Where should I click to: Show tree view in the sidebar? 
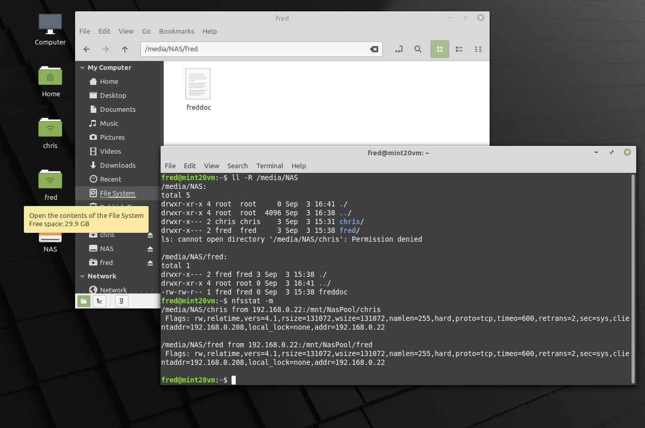99,301
